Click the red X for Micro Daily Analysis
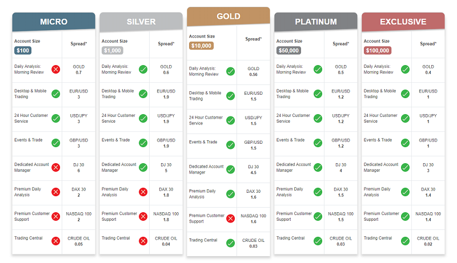The height and width of the screenshot is (263, 457). tap(55, 69)
